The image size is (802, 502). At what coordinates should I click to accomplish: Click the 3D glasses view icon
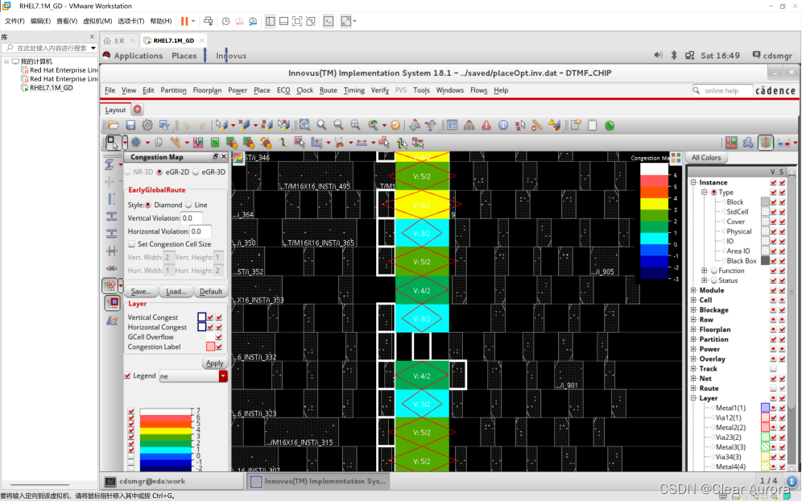[783, 143]
